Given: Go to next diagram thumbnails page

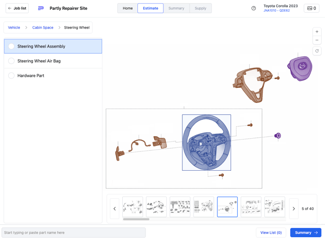Looking at the screenshot, I should pyautogui.click(x=293, y=208).
